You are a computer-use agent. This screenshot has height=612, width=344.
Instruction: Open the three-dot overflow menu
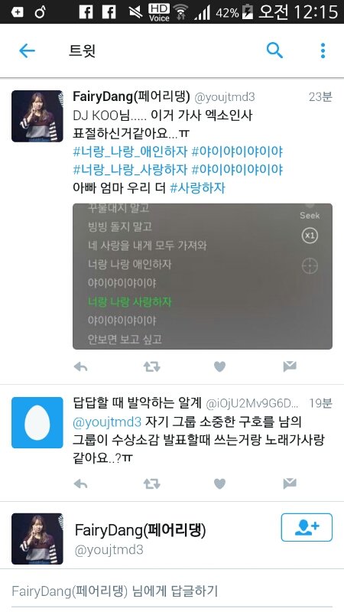pos(323,50)
